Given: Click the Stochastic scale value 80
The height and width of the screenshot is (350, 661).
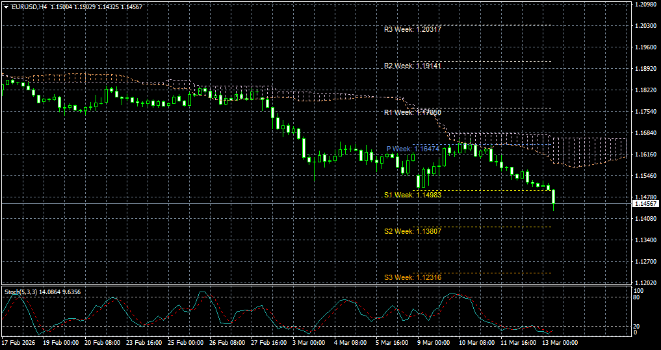Looking at the screenshot, I should click(638, 297).
